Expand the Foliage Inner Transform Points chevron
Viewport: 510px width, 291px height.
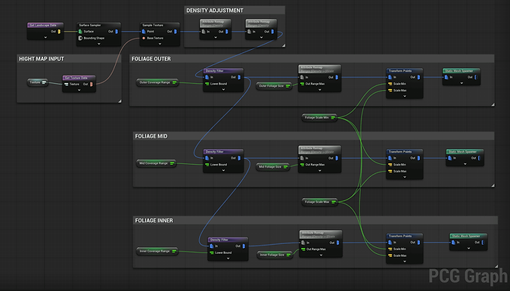tap(405, 262)
